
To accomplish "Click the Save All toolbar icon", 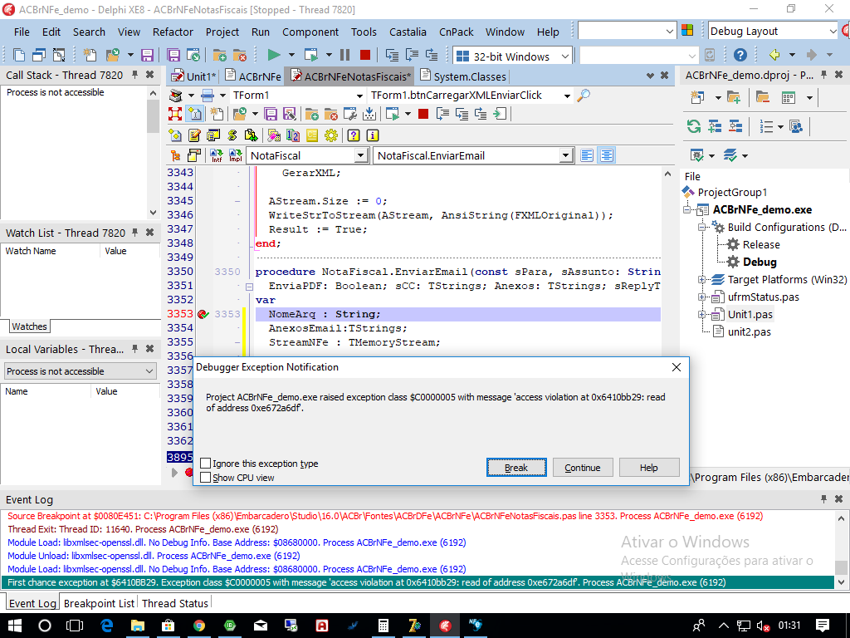I will 173,55.
